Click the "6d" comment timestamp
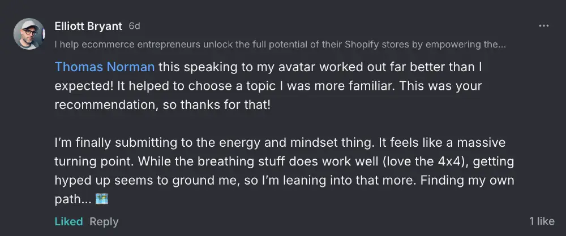This screenshot has width=566, height=236. (134, 26)
